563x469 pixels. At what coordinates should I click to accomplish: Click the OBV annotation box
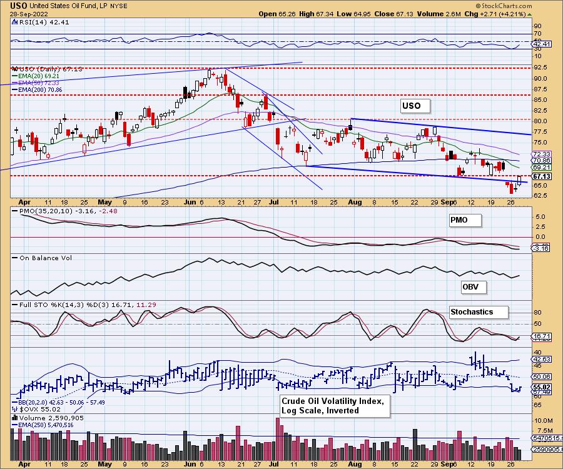coord(474,286)
